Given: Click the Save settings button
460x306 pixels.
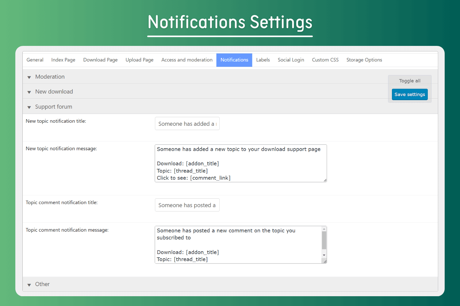Looking at the screenshot, I should [x=410, y=94].
